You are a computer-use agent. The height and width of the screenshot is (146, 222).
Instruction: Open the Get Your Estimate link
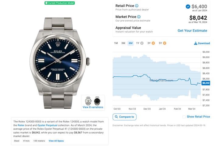pyautogui.click(x=192, y=31)
